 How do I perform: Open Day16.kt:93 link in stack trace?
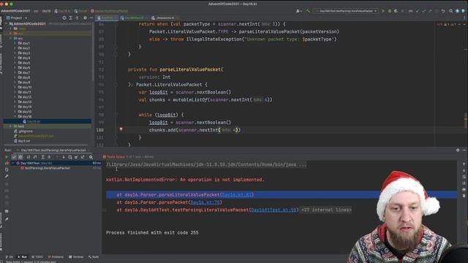click(x=237, y=195)
